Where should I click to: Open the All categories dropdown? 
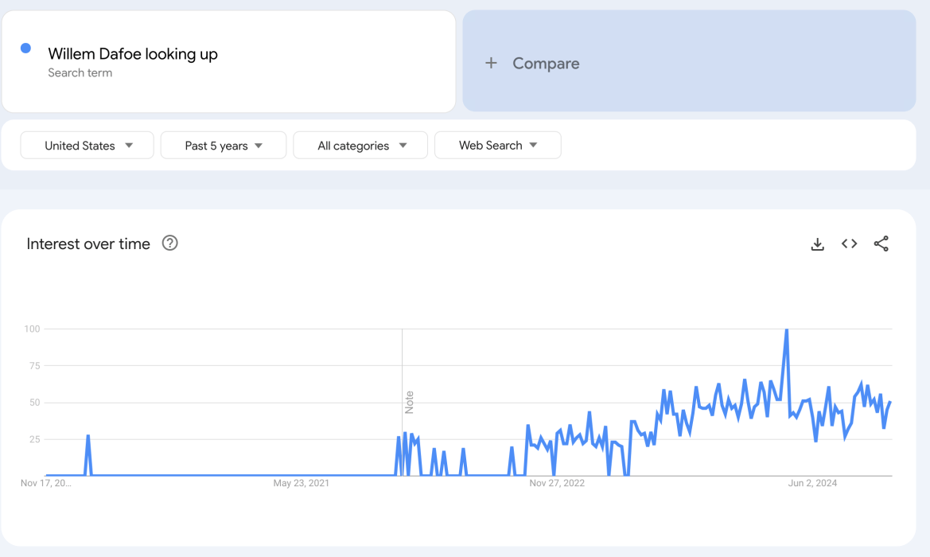[360, 146]
